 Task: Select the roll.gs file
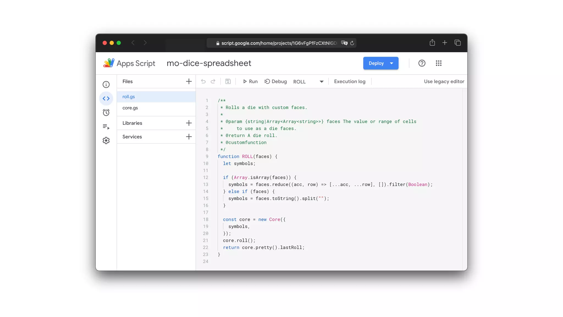pyautogui.click(x=128, y=97)
